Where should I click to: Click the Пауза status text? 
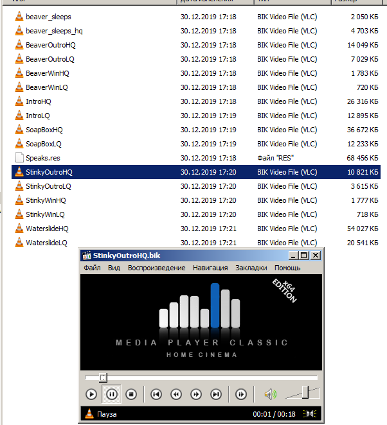107,414
